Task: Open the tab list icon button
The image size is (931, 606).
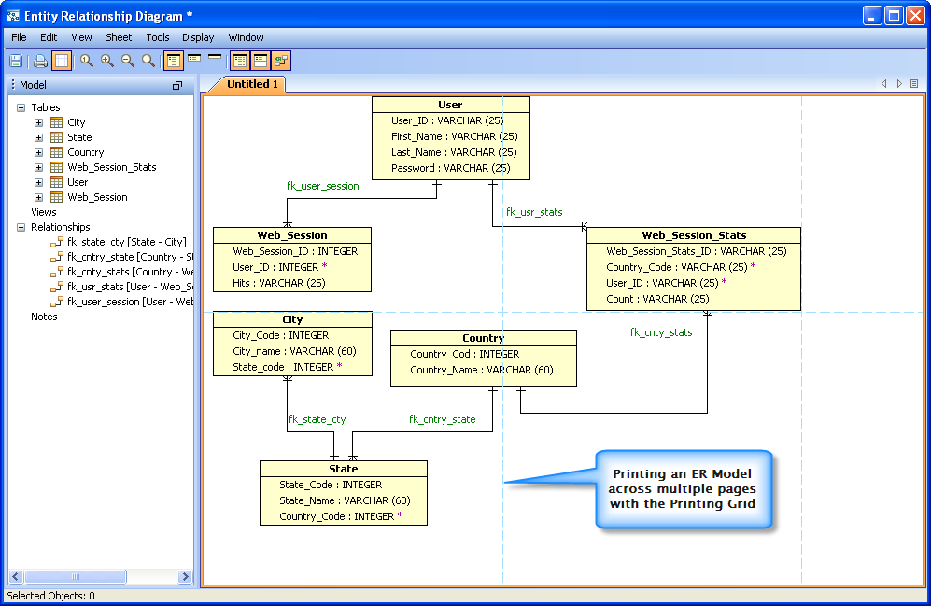Action: coord(914,84)
